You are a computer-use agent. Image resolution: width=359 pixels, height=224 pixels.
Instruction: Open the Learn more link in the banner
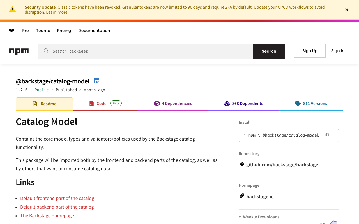57,12
